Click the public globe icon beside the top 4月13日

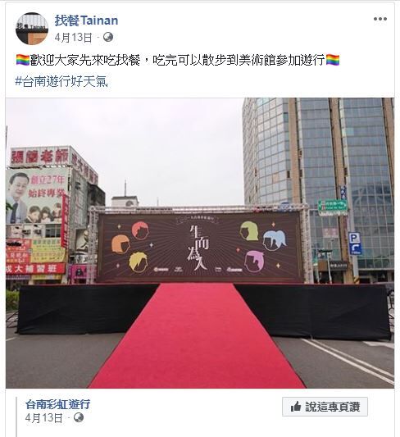[108, 37]
